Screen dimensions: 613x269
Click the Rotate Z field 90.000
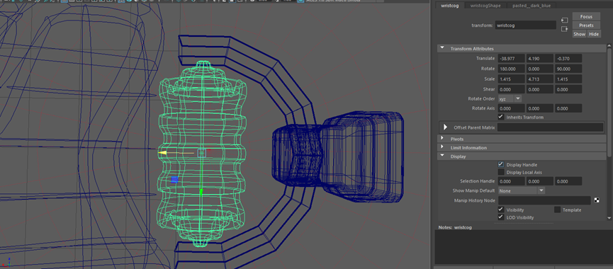[x=568, y=69]
